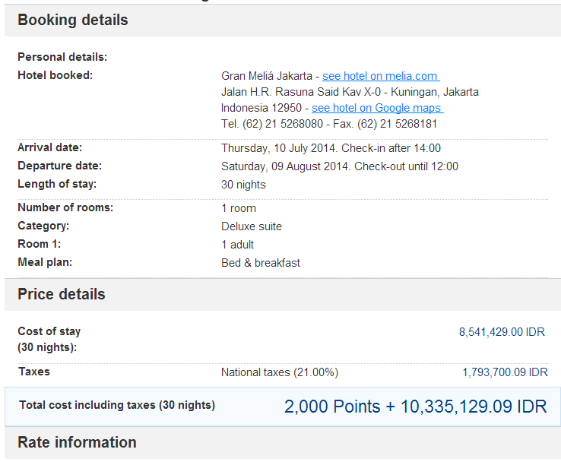
Task: Click the 'Bed & breakfast' meal plan value
Action: pyautogui.click(x=261, y=263)
